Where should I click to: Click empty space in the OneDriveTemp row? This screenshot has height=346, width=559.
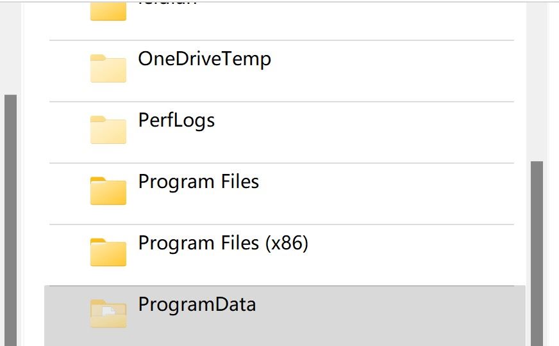tap(397, 70)
